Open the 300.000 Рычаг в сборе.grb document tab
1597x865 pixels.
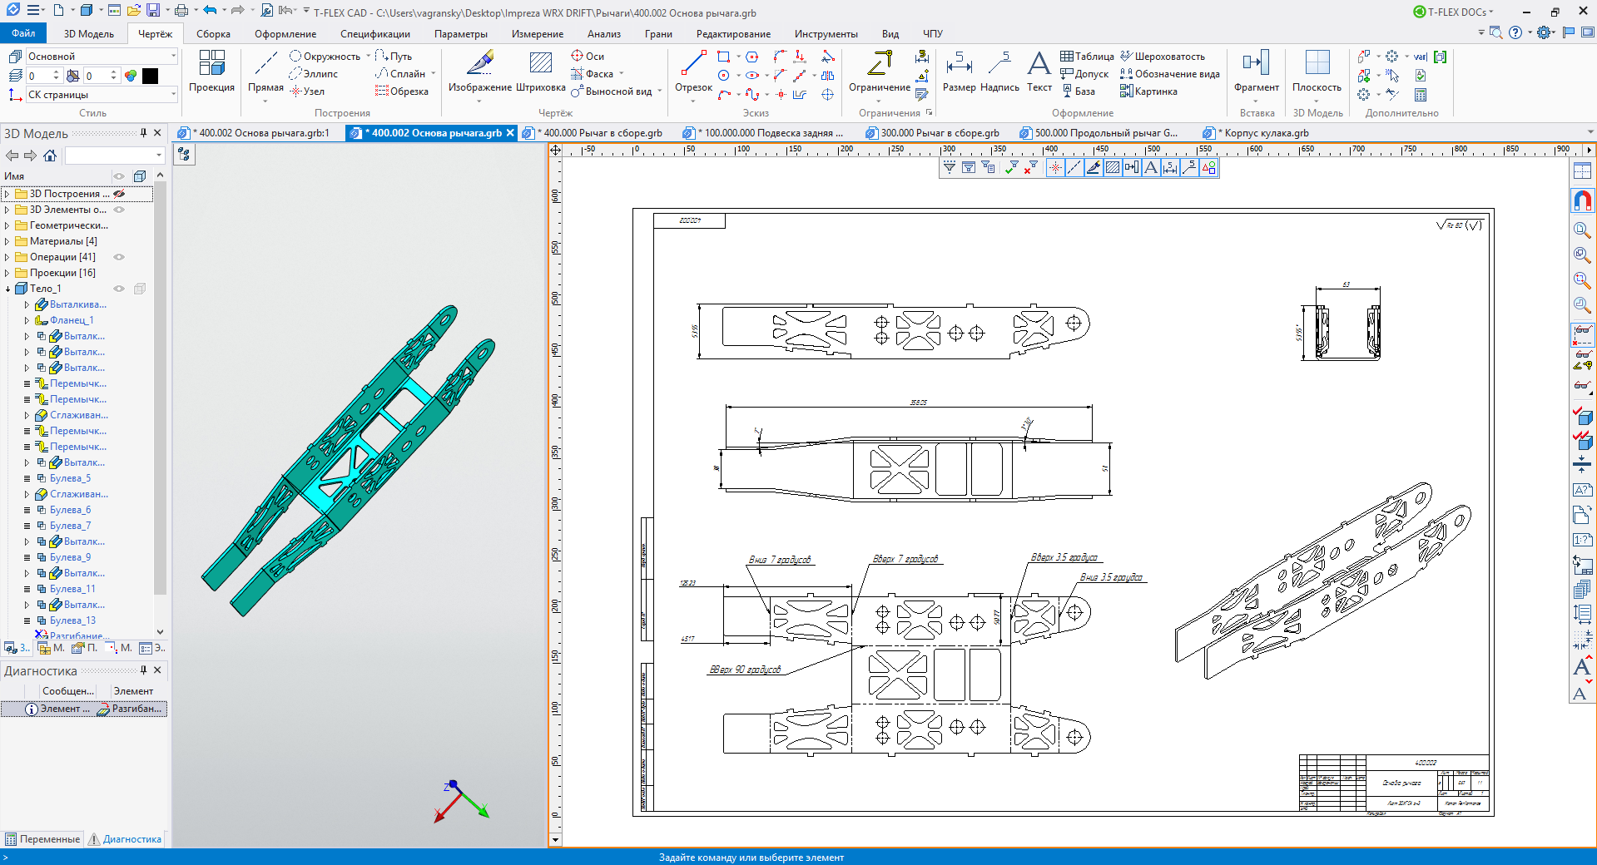(x=932, y=132)
